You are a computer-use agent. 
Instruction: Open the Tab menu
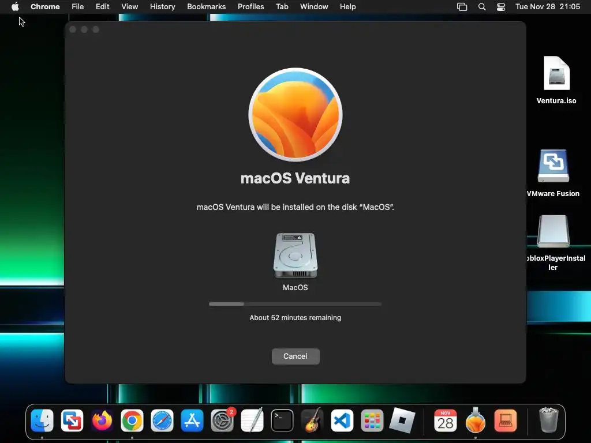[x=282, y=7]
